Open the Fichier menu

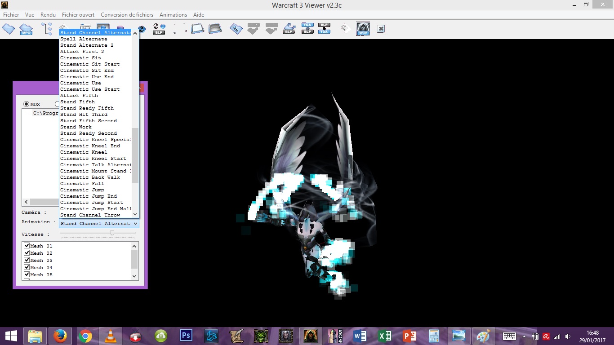[x=11, y=15]
